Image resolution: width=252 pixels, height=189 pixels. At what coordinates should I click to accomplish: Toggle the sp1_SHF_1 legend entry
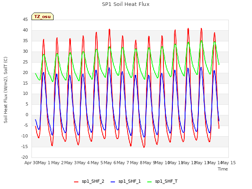126,181
